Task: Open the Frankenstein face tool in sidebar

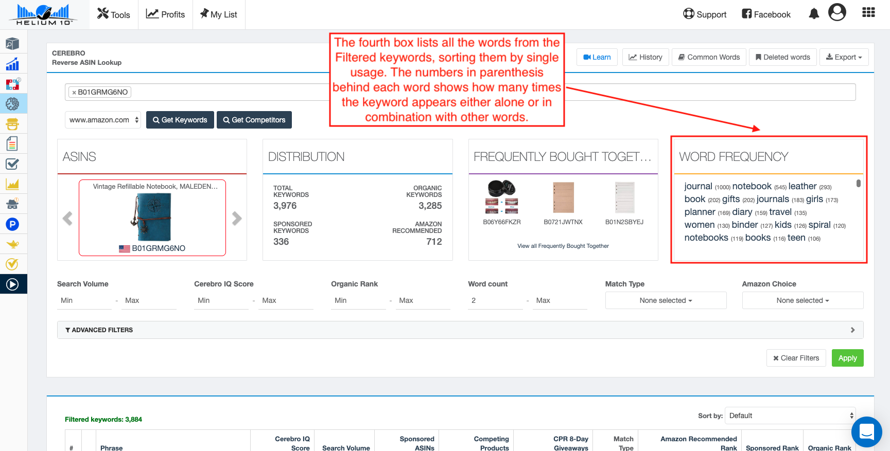Action: (12, 124)
